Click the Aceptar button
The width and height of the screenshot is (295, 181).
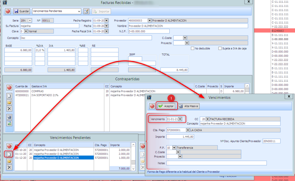click(167, 106)
